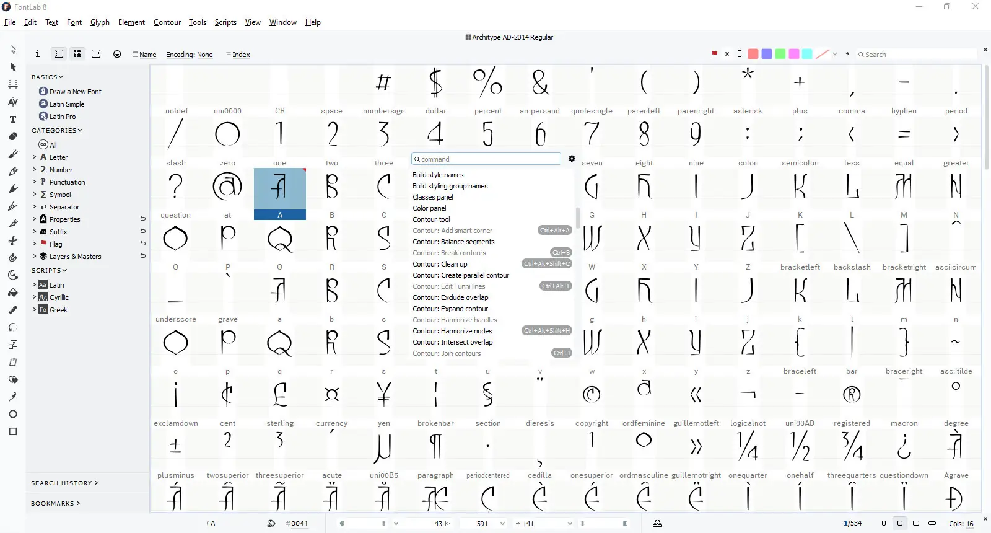Toggle the left sidebar panel
This screenshot has width=991, height=533.
tap(59, 54)
